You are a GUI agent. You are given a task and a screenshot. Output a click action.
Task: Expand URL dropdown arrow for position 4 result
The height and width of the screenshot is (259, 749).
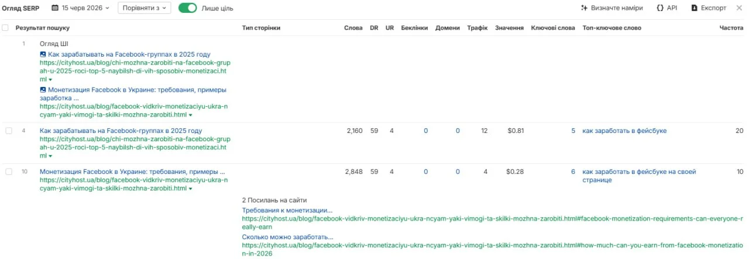point(50,156)
